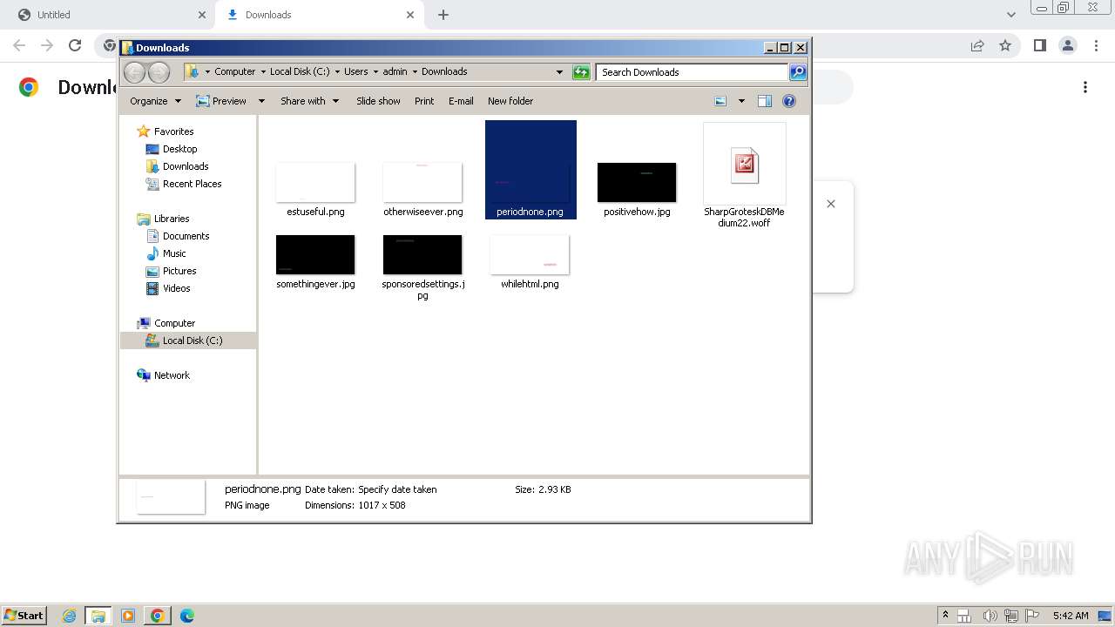Select Favorites in navigation pane

click(173, 131)
